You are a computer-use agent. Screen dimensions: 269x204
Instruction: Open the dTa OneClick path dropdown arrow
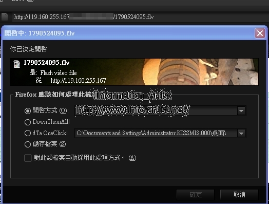241,133
